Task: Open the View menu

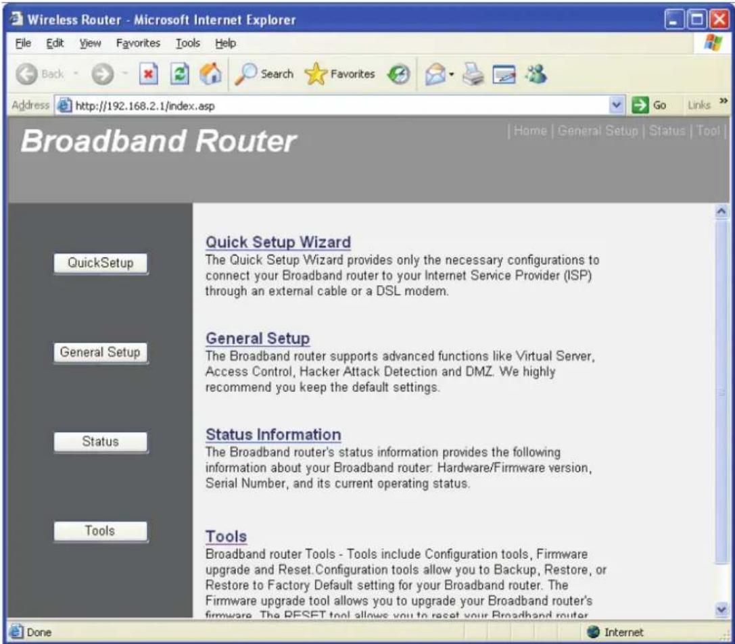Action: [x=90, y=43]
